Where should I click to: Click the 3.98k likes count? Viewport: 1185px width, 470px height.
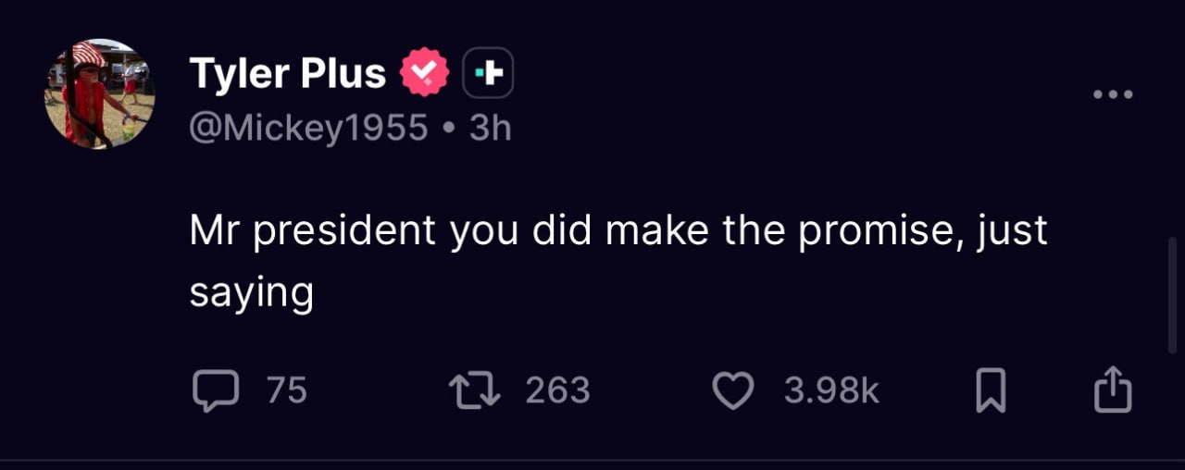831,390
